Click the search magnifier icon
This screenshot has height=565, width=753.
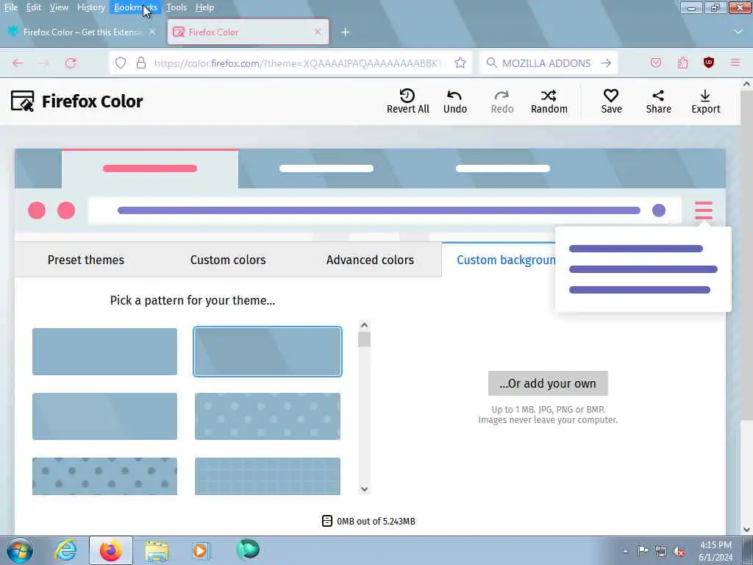coord(491,63)
